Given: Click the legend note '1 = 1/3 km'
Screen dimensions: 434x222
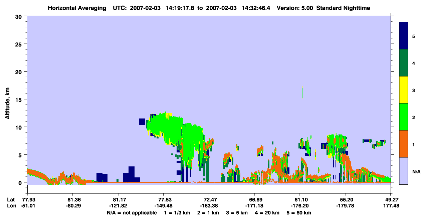Looking at the screenshot, I should [x=177, y=213].
